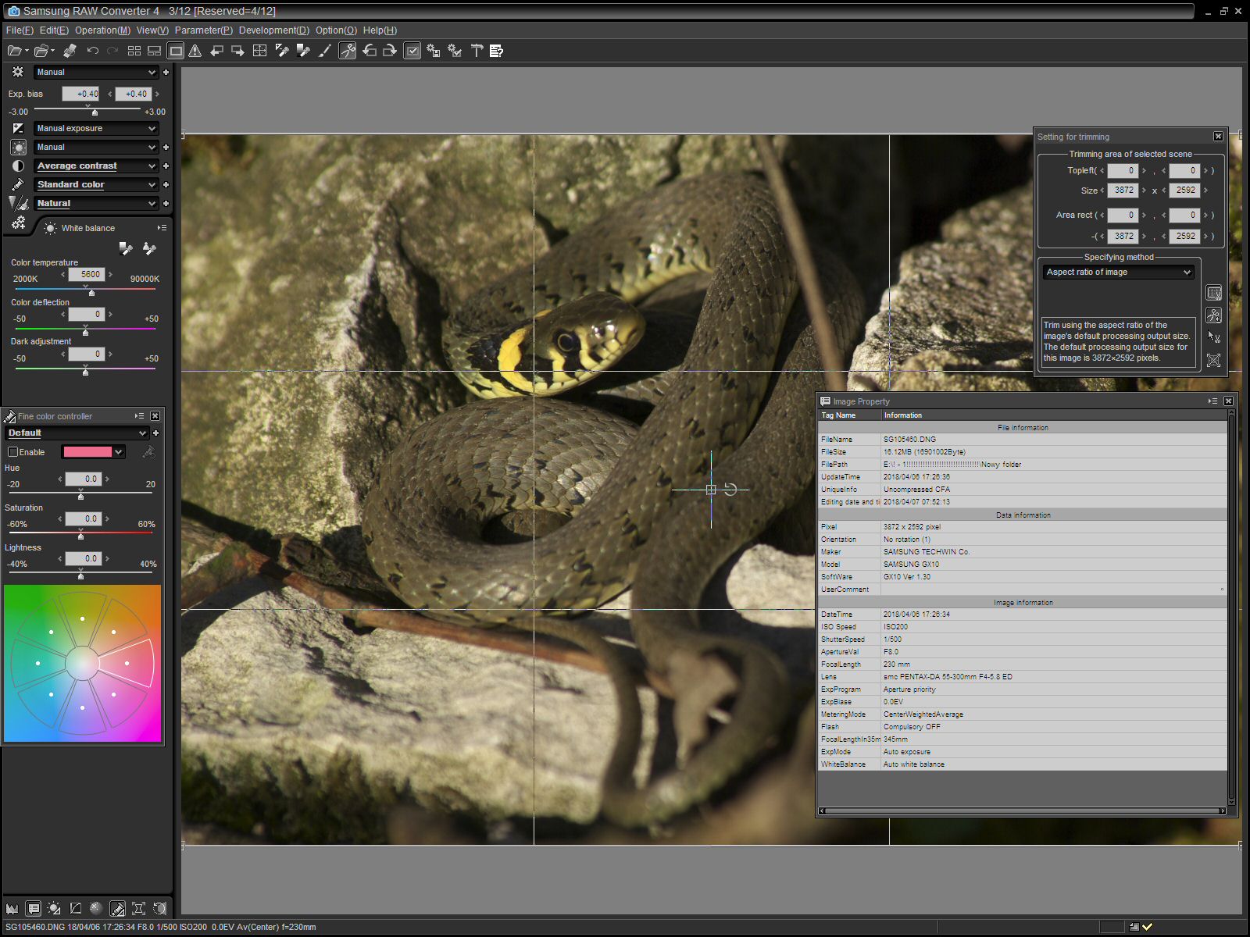Select the FileName row value SG105460.DNG

click(x=909, y=440)
